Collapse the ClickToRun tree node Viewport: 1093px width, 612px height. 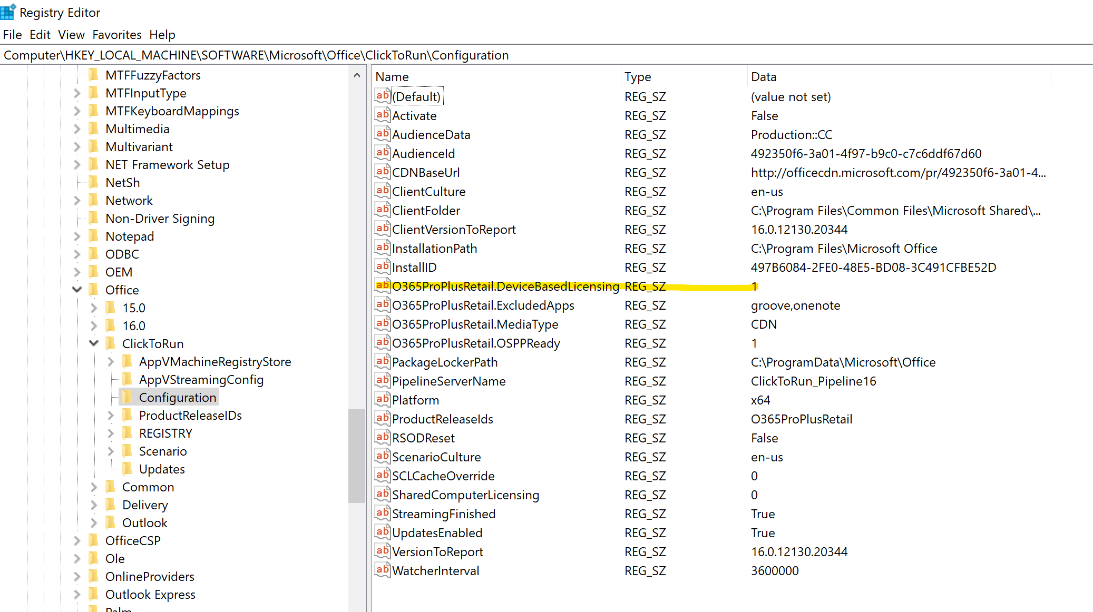point(94,343)
